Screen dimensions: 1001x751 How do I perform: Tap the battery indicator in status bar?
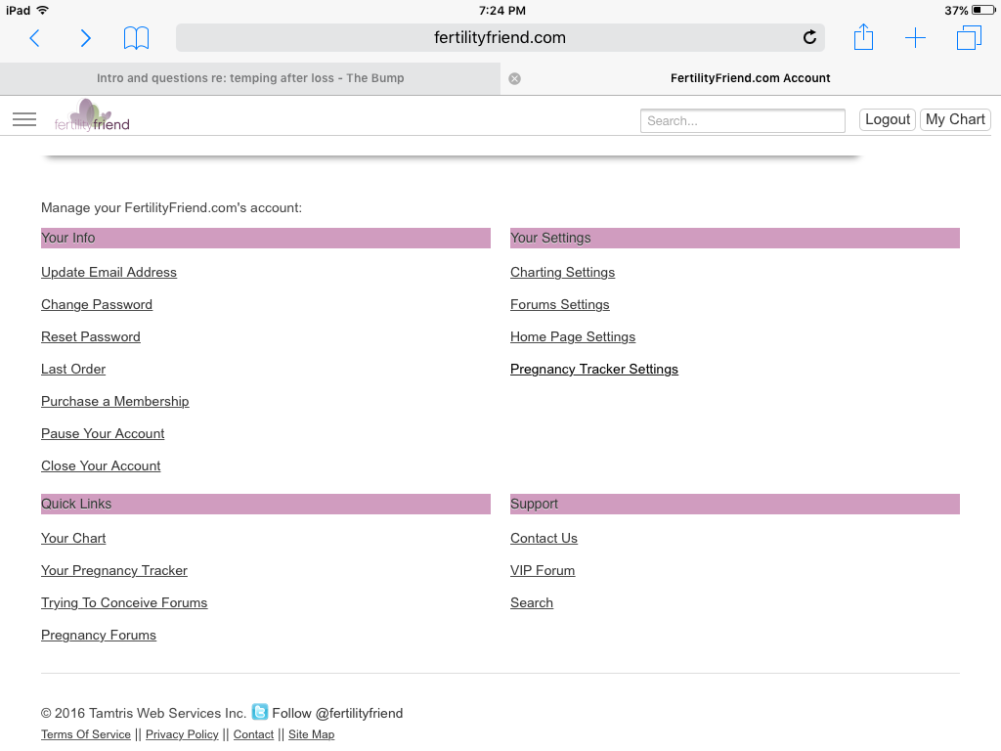[x=983, y=10]
